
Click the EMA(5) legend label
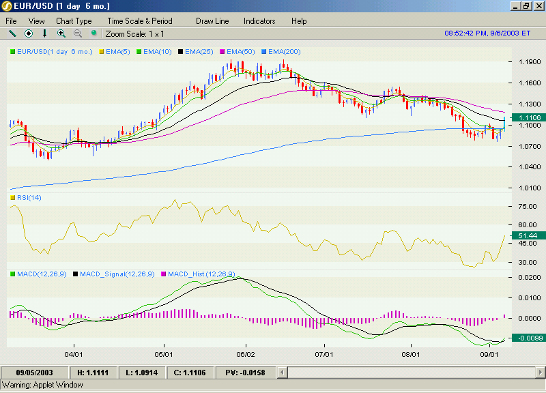click(117, 52)
